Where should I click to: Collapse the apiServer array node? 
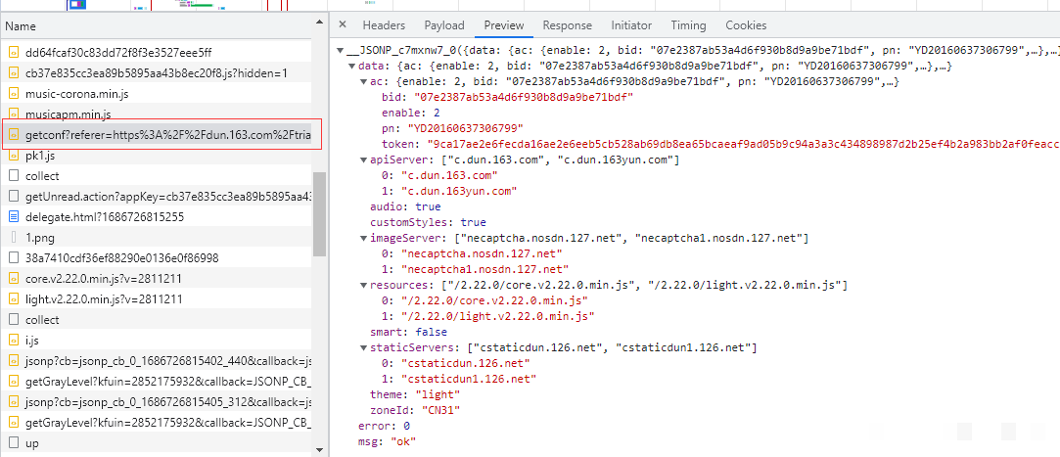coord(364,160)
